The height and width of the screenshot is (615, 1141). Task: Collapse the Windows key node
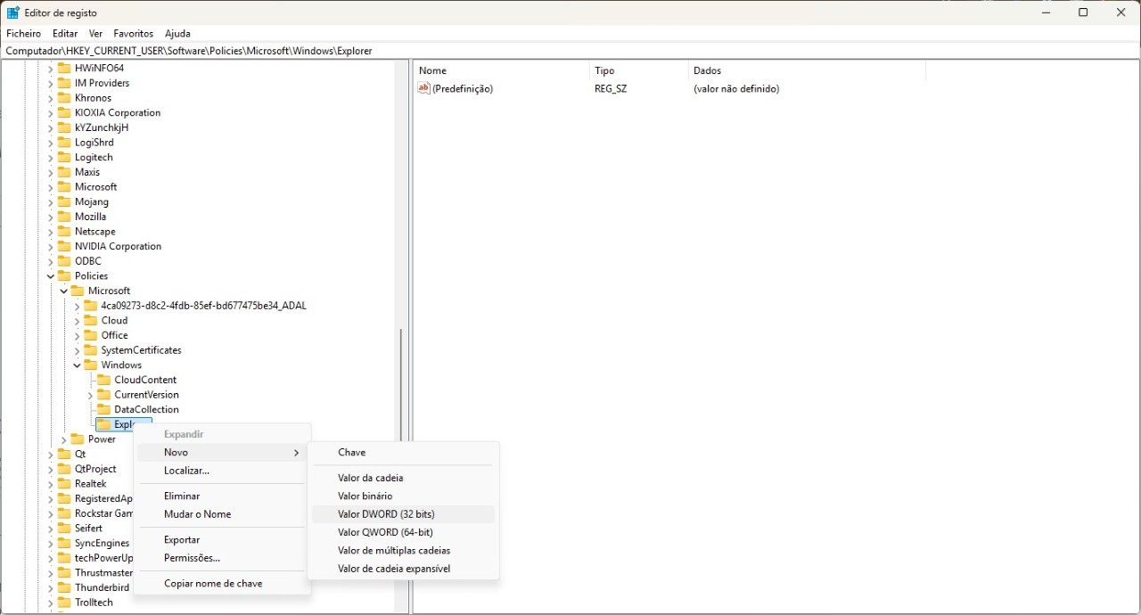(77, 365)
